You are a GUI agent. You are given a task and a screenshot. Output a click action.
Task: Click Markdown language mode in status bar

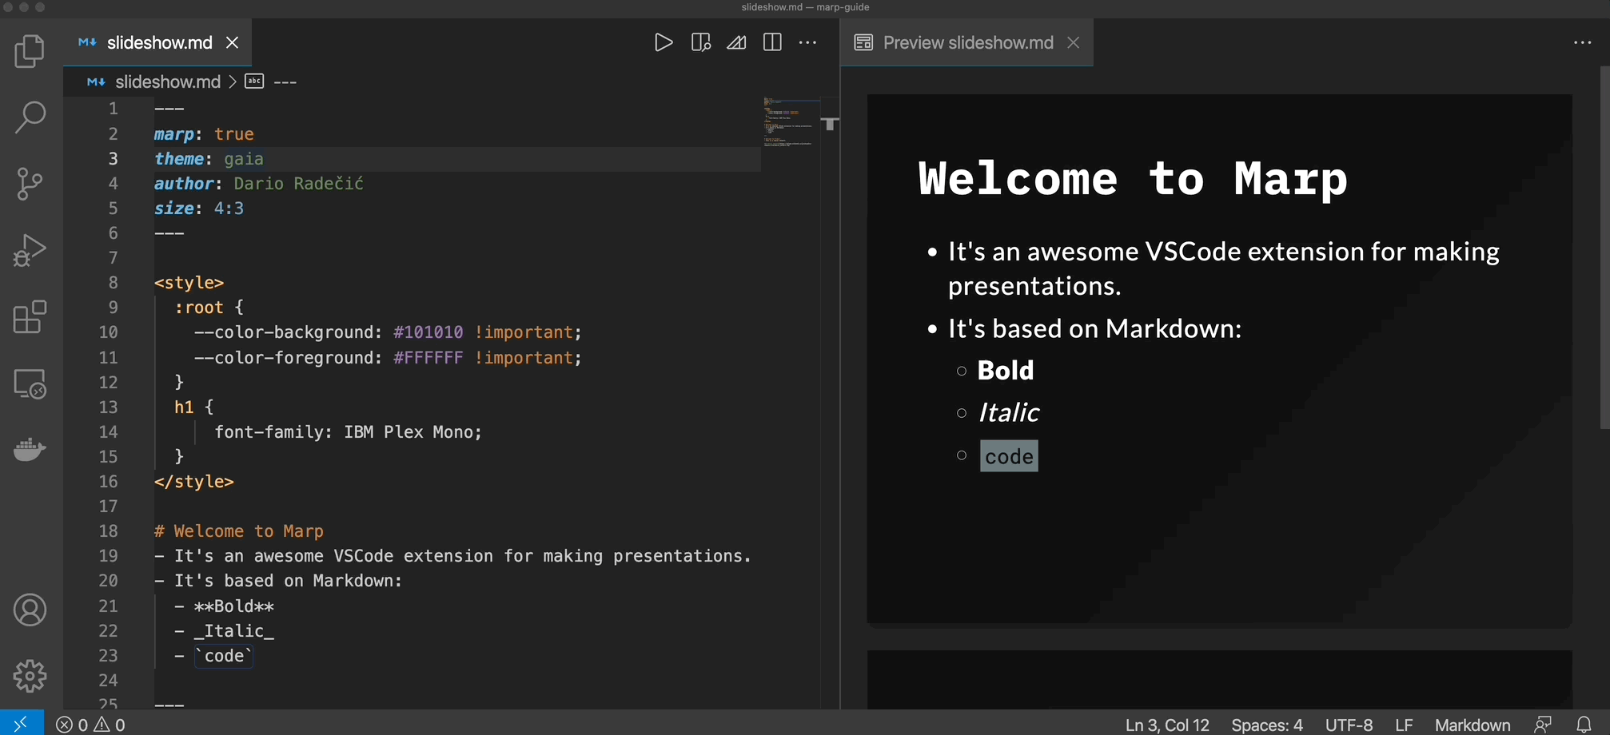coord(1472,725)
